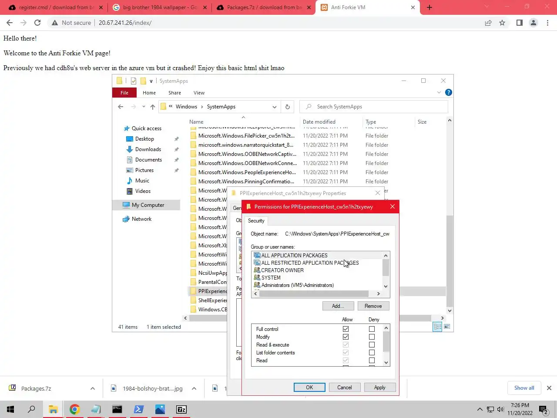This screenshot has height=418, width=557.
Task: Click Remove selected group button
Action: (x=373, y=306)
